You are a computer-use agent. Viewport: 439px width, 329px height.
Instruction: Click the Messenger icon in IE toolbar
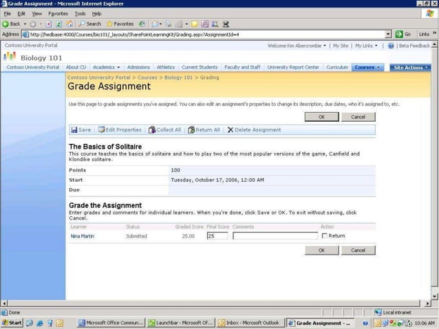[x=226, y=24]
